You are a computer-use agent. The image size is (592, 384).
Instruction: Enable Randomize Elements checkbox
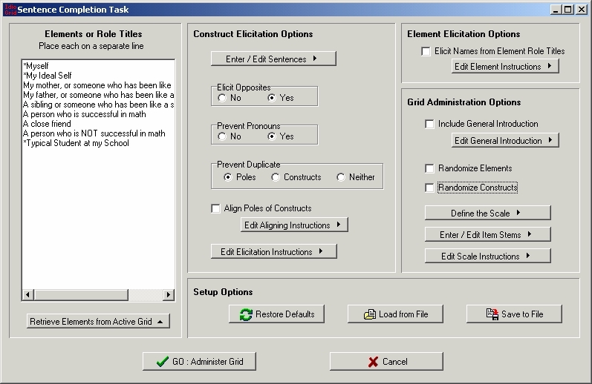pyautogui.click(x=429, y=168)
